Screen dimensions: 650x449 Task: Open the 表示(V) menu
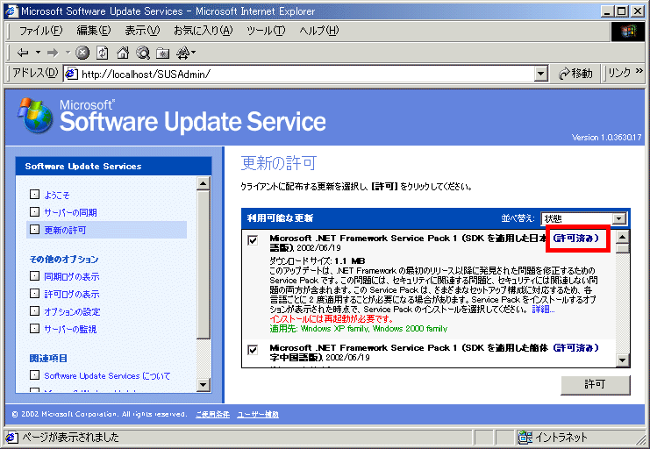pos(142,31)
